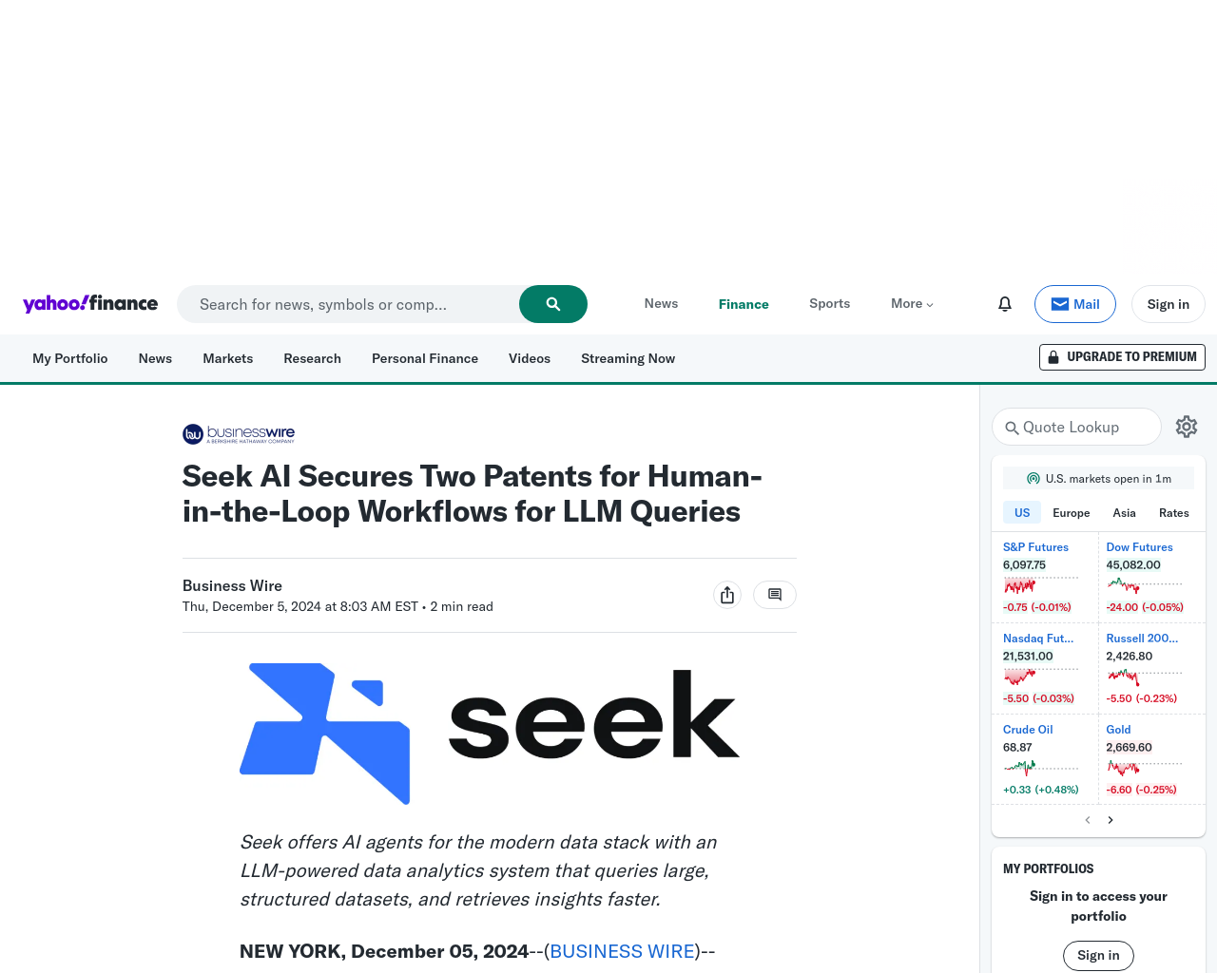Image resolution: width=1217 pixels, height=973 pixels.
Task: Select the Rates markets tab
Action: (x=1173, y=513)
